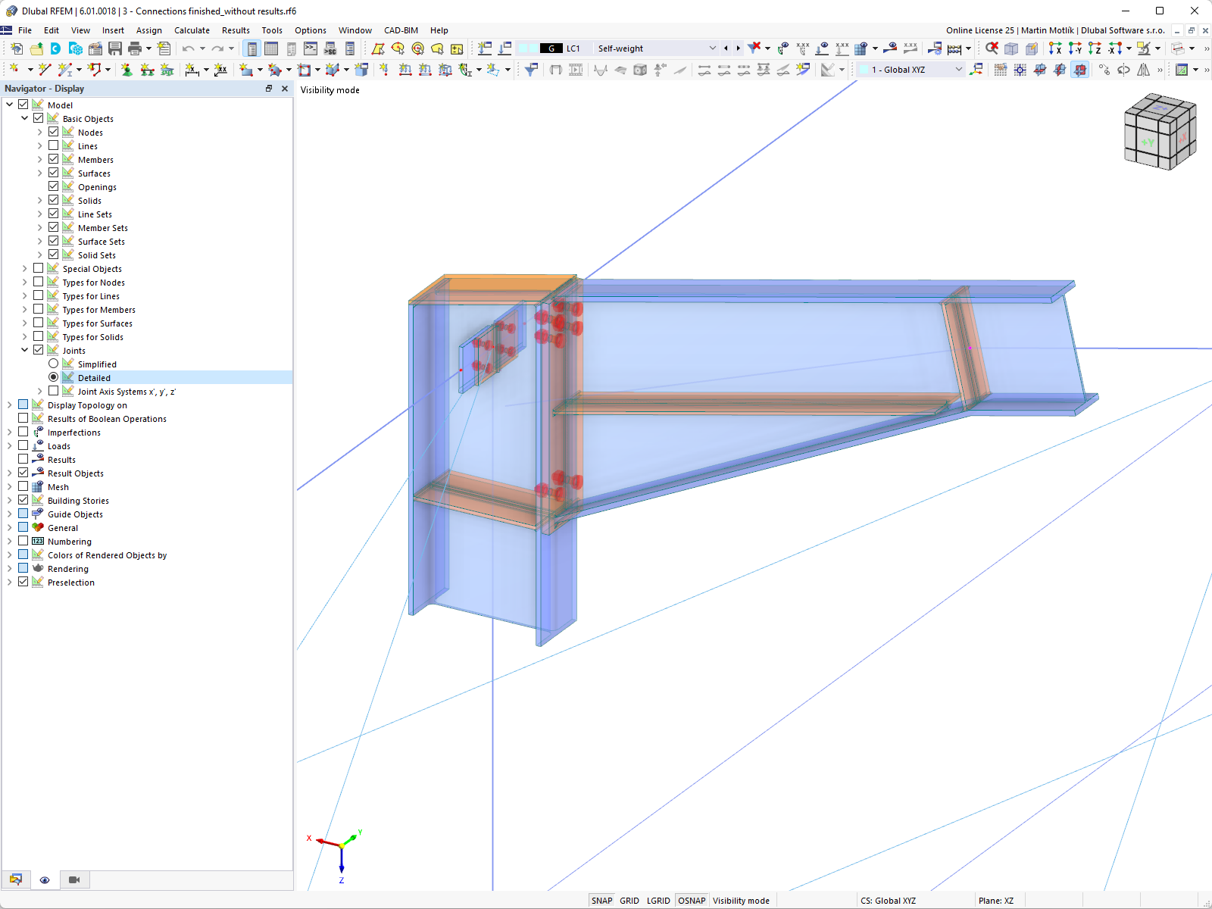Open the Self-weight load case dropdown
The image size is (1212, 909).
coord(711,48)
